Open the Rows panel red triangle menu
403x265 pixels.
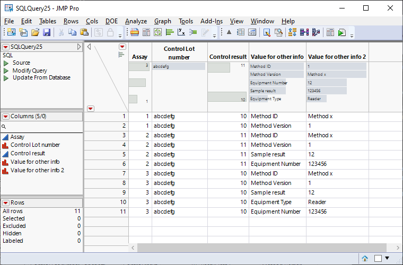6,203
